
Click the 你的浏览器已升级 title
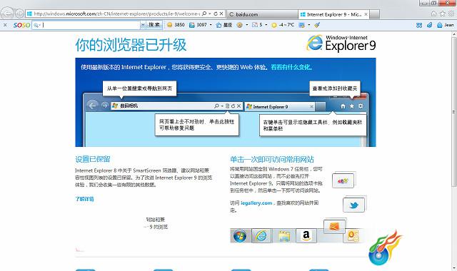131,45
